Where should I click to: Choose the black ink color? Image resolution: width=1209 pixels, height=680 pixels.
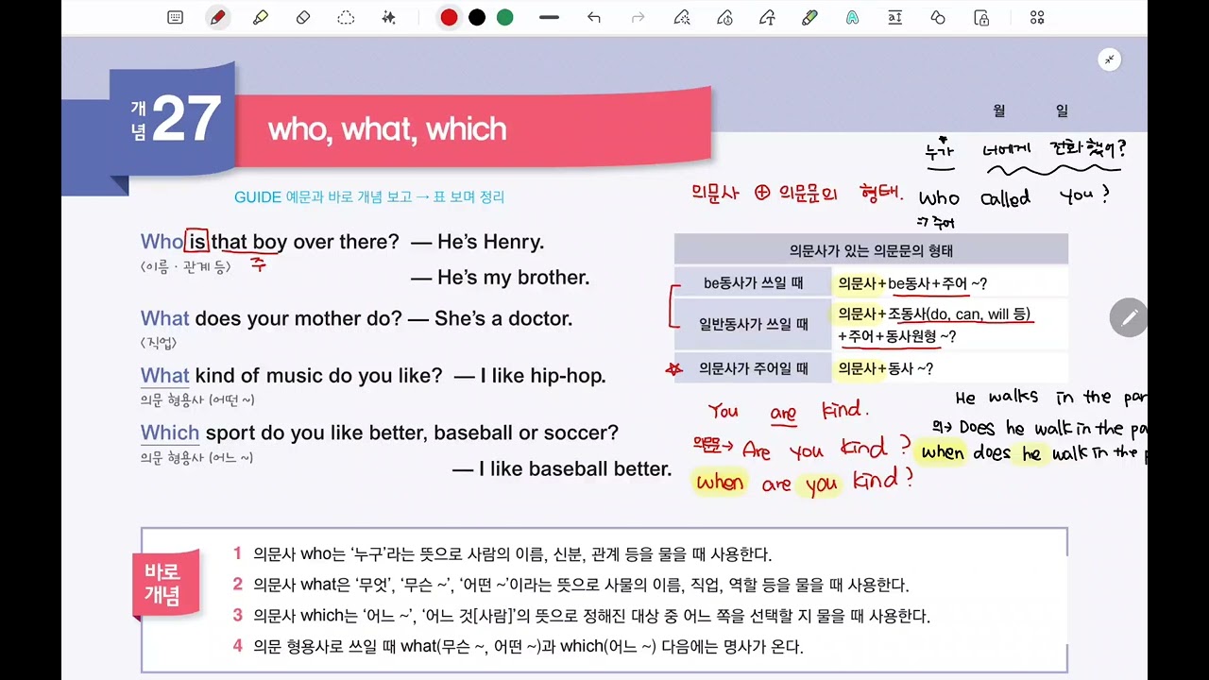[x=477, y=17]
